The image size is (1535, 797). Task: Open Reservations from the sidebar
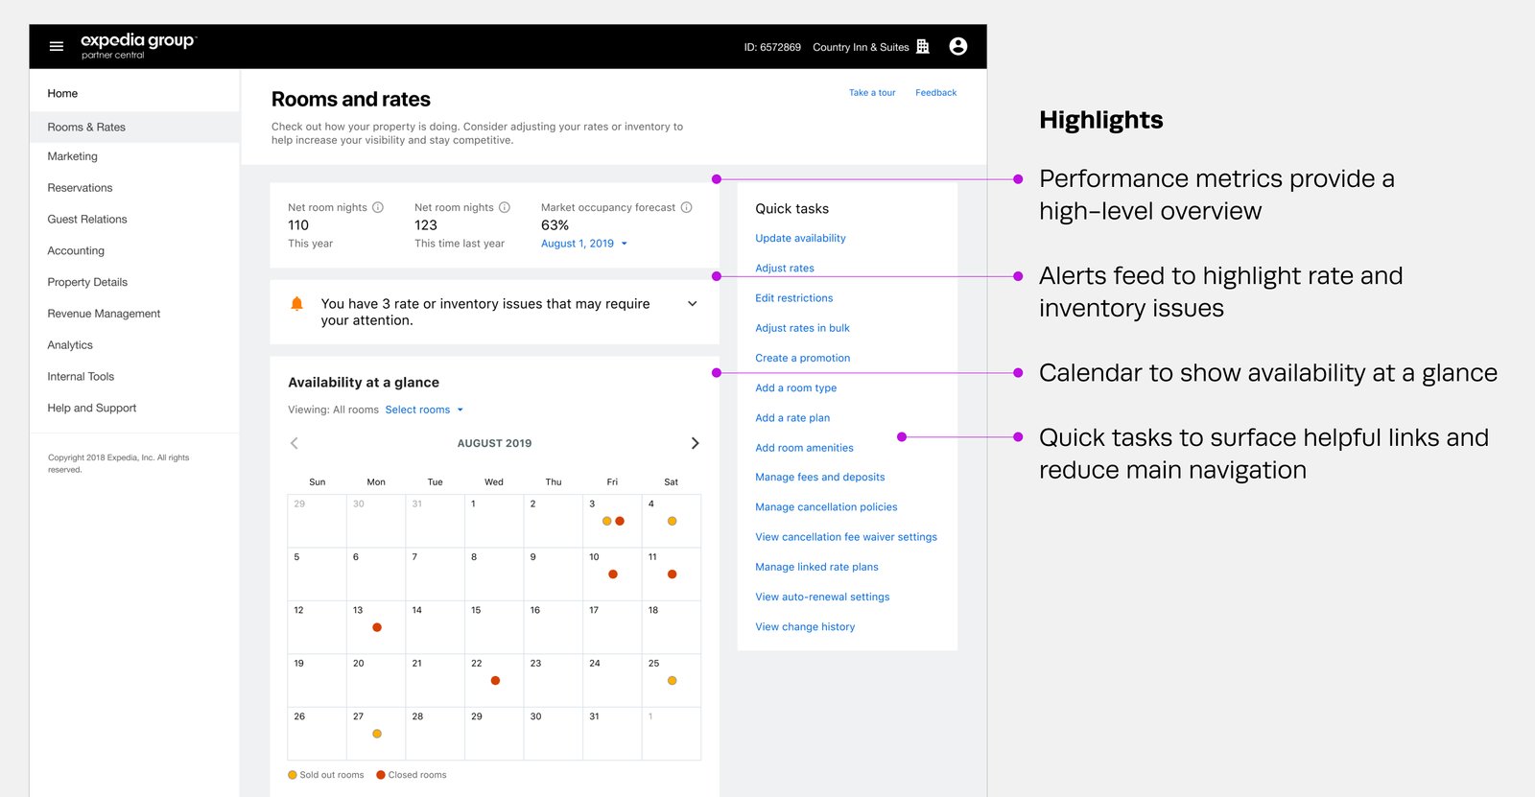[81, 188]
